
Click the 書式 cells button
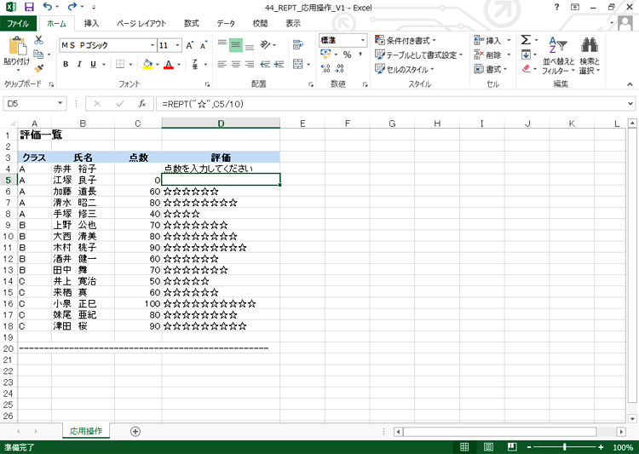(491, 69)
